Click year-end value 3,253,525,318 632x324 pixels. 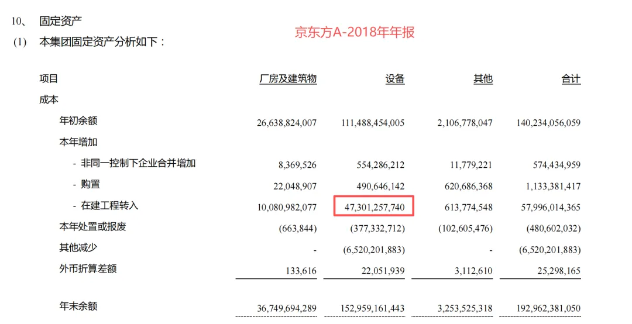pos(465,308)
